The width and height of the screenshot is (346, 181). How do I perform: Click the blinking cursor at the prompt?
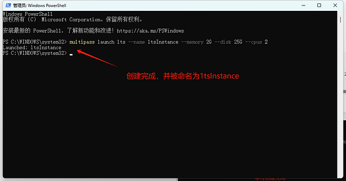coord(71,54)
